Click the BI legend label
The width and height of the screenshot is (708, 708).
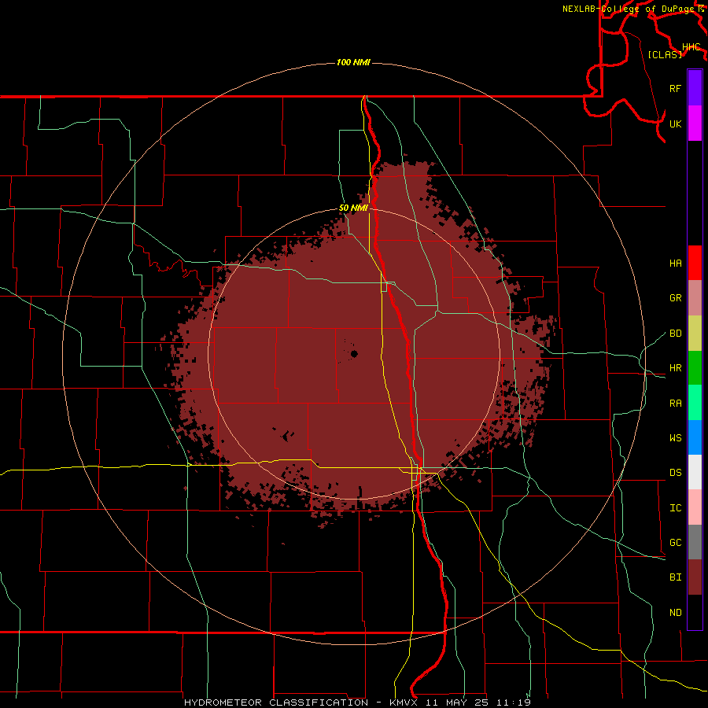coord(675,577)
